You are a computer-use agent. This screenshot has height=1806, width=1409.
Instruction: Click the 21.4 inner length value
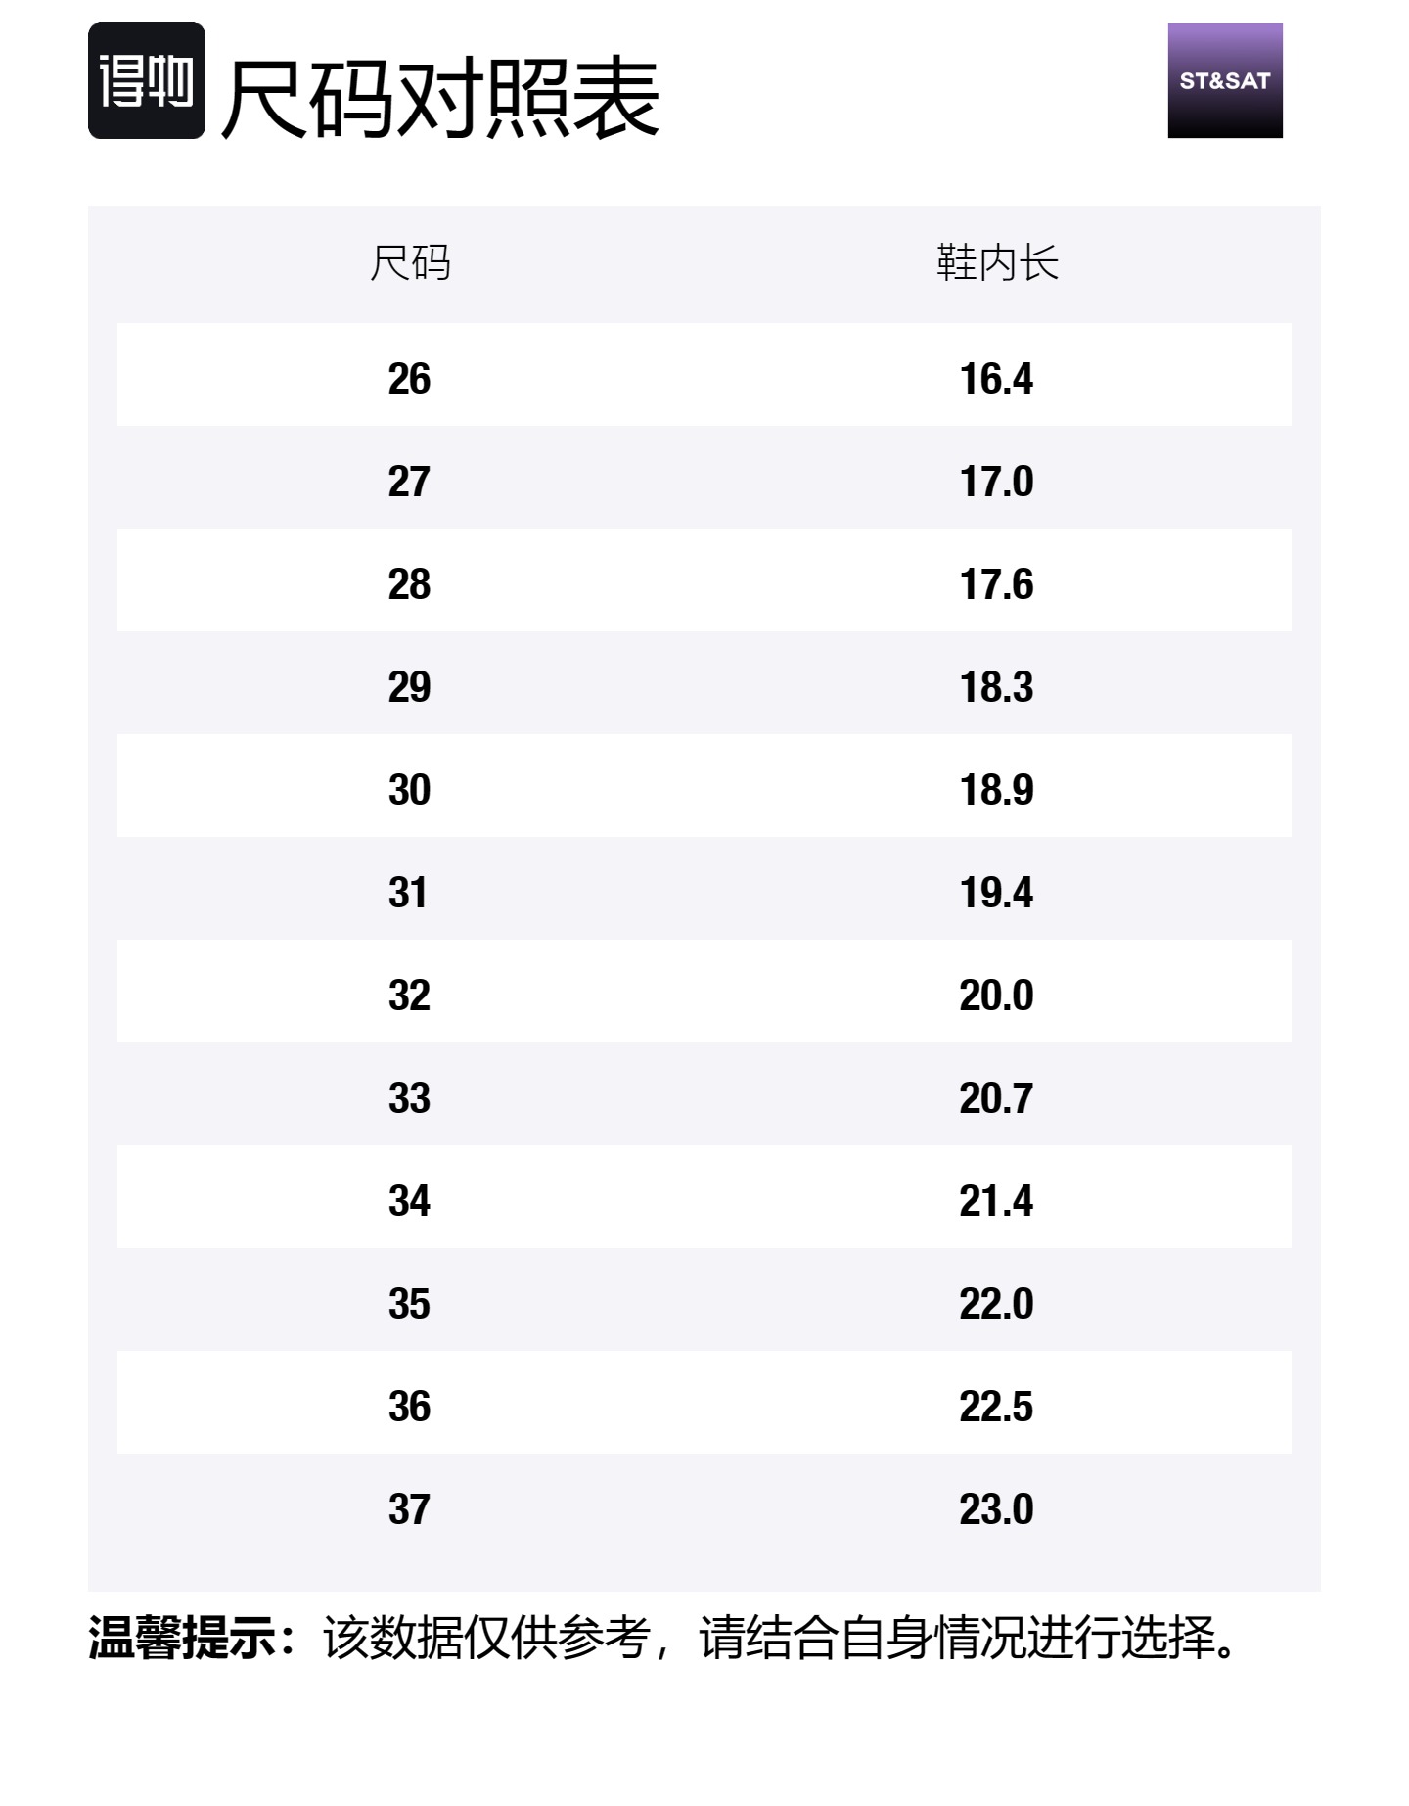(x=996, y=1201)
